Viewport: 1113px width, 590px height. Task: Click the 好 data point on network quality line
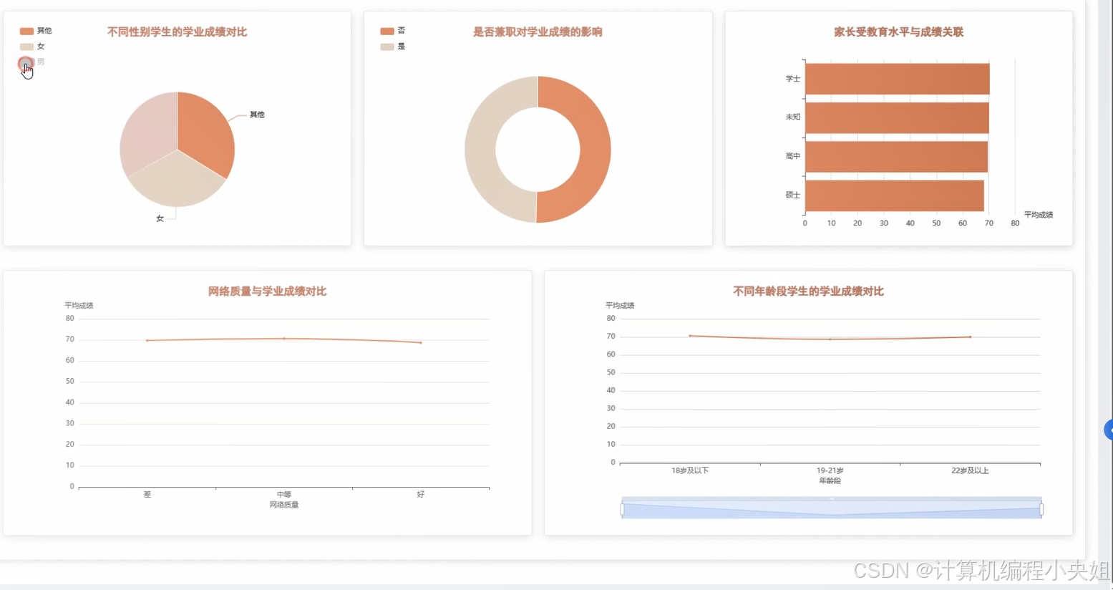click(x=421, y=342)
